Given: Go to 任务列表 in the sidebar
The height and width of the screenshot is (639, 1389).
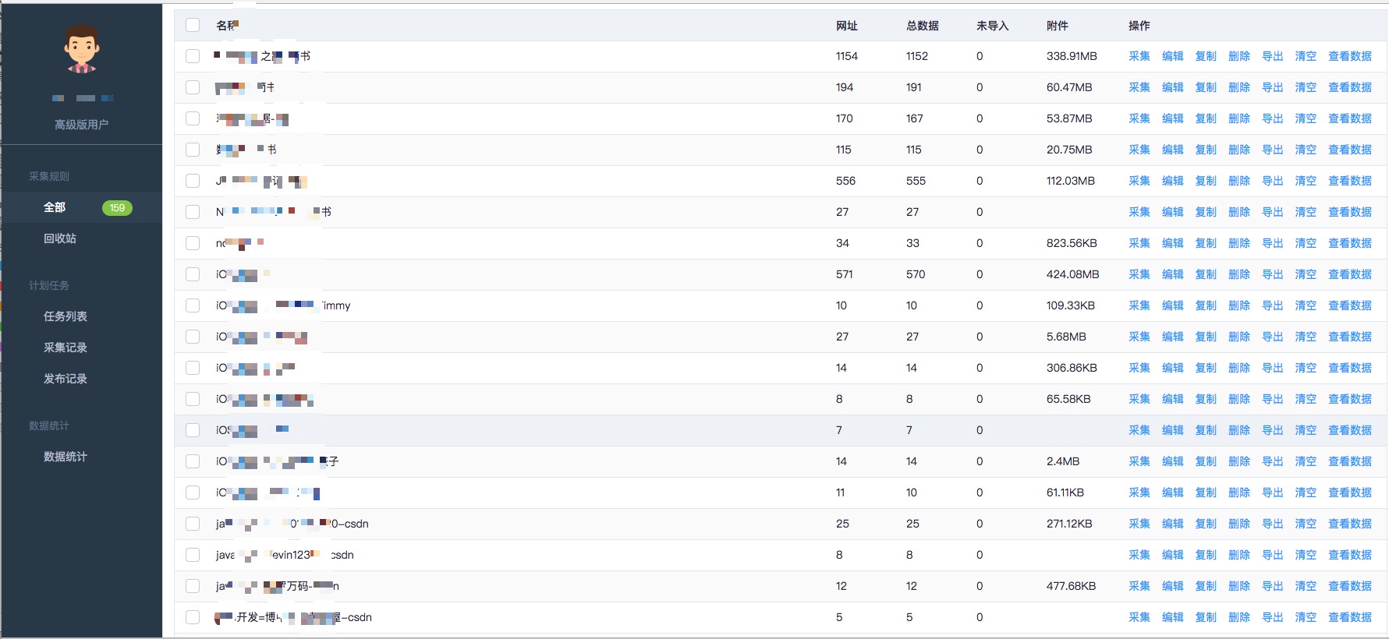Looking at the screenshot, I should [66, 316].
